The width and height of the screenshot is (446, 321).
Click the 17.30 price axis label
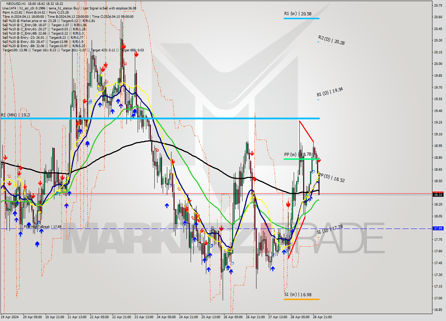[438, 275]
